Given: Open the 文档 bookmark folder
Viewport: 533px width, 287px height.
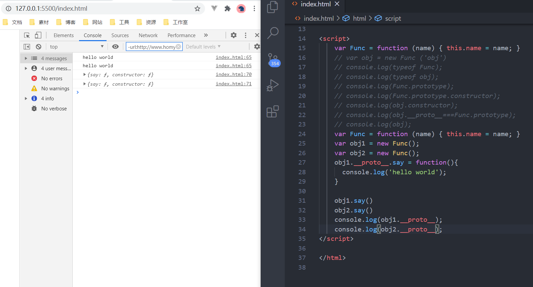Looking at the screenshot, I should coord(12,22).
